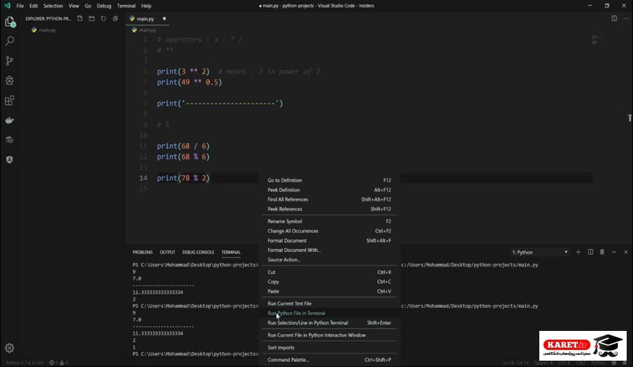Split the terminal pane
This screenshot has width=633, height=367.
click(590, 252)
